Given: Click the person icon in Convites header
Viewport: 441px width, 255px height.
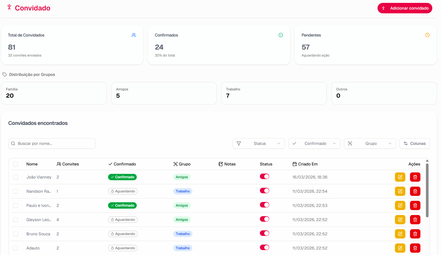Looking at the screenshot, I should coord(59,164).
